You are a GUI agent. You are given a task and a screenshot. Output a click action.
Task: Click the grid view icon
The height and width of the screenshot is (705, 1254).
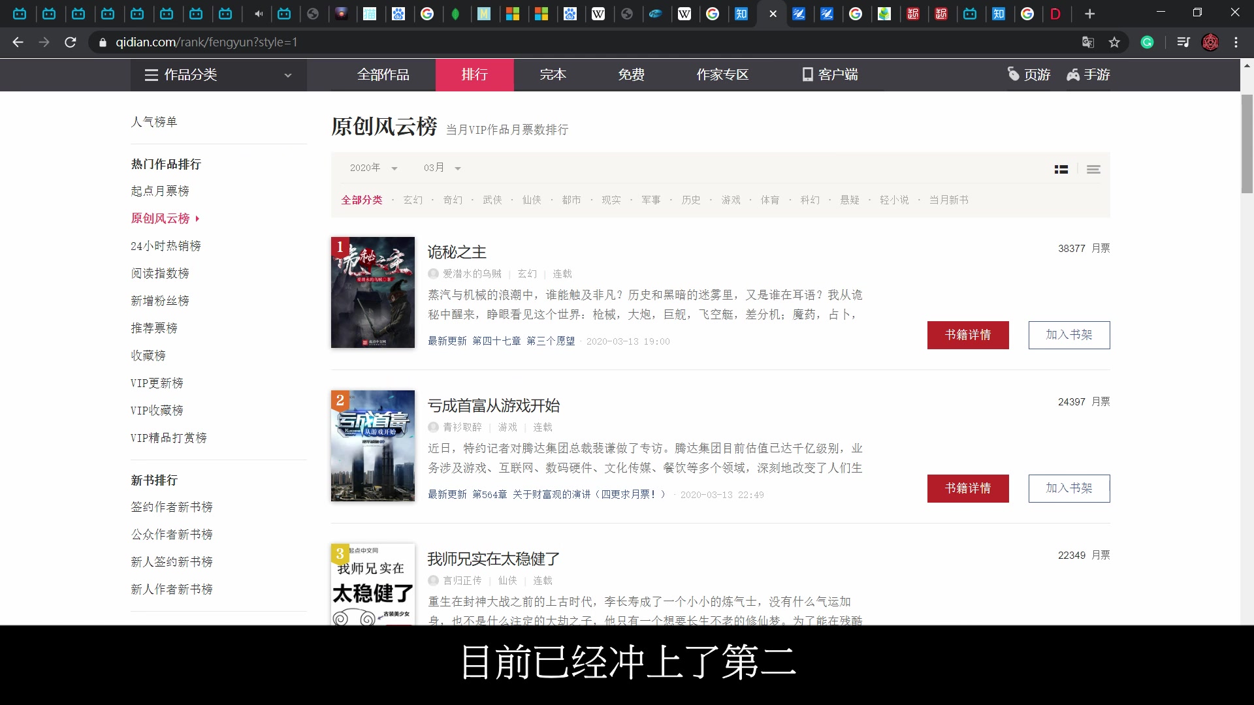tap(1061, 168)
